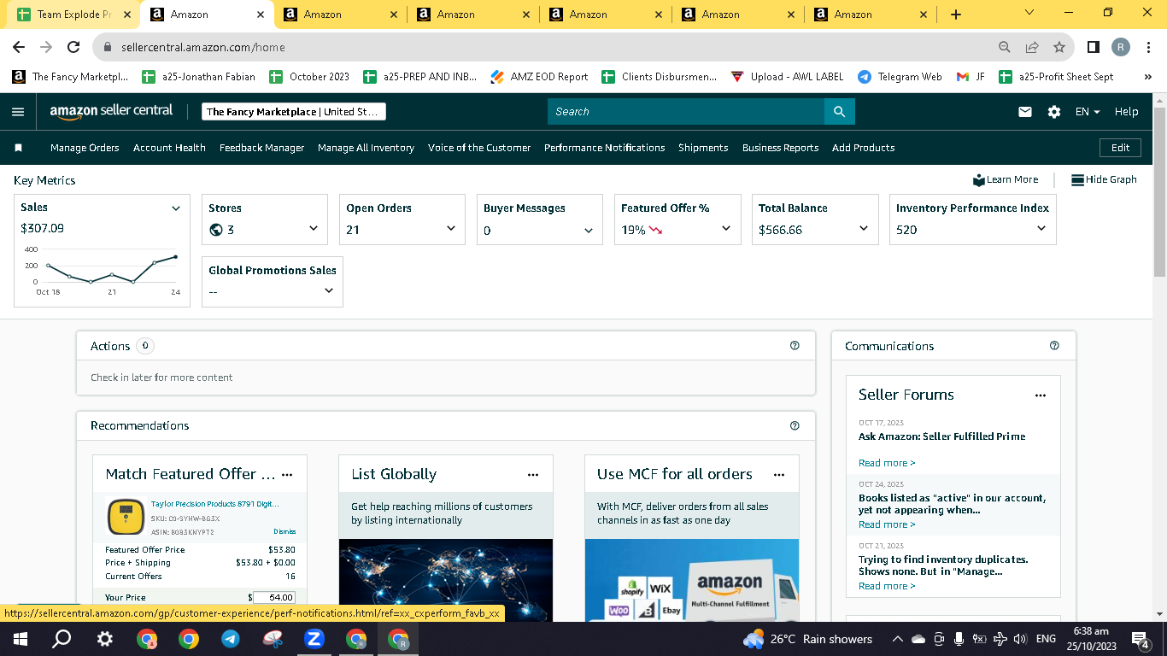Screen dimensions: 1167x656
Task: Open Manage All Inventory
Action: click(366, 148)
